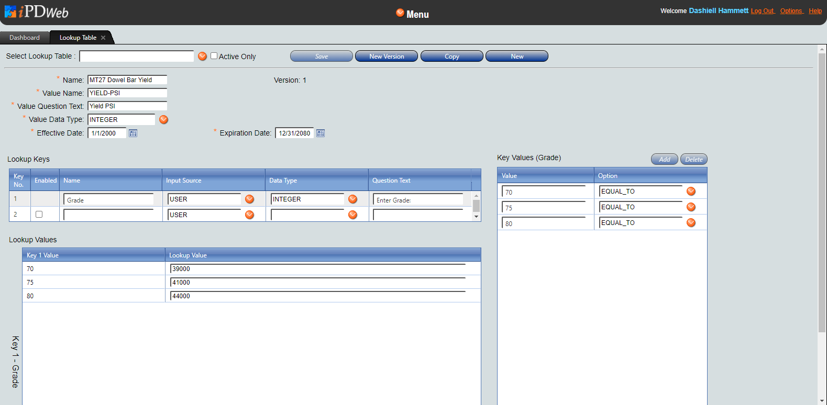Screen dimensions: 827x405
Task: Open Option dropdown for value 80
Action: (691, 223)
